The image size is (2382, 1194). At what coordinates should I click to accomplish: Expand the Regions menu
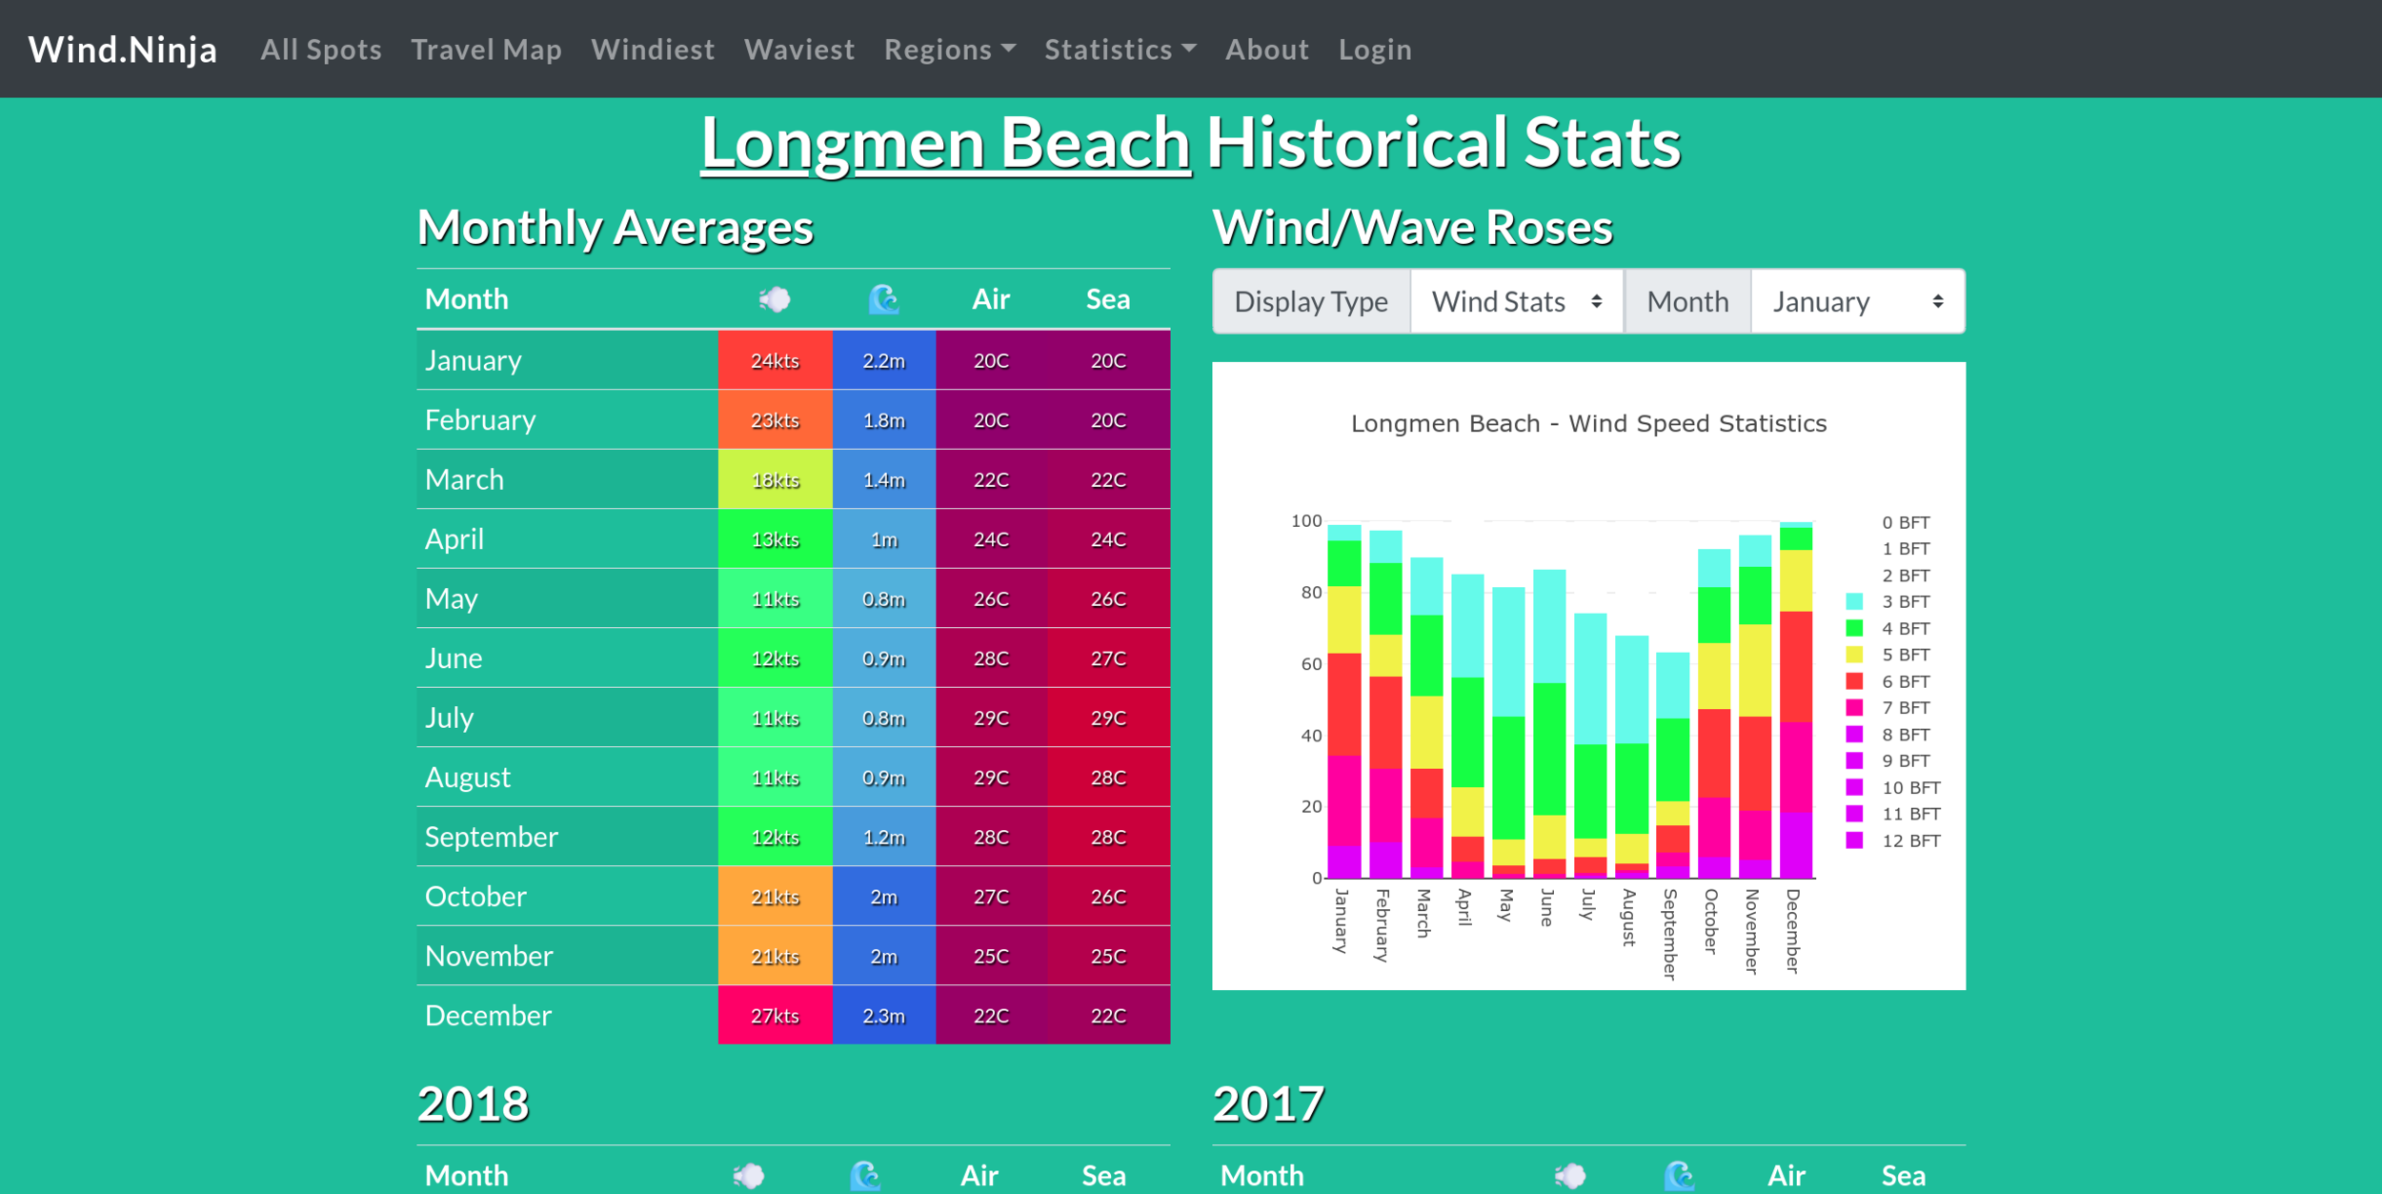click(949, 50)
